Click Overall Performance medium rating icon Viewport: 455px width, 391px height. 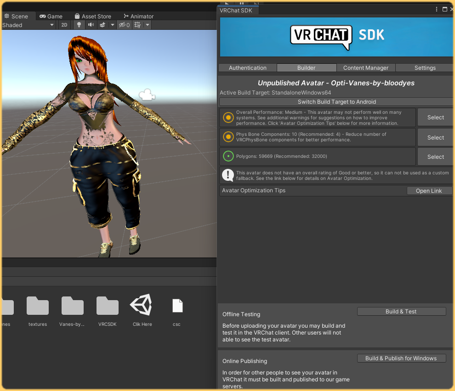click(x=228, y=117)
